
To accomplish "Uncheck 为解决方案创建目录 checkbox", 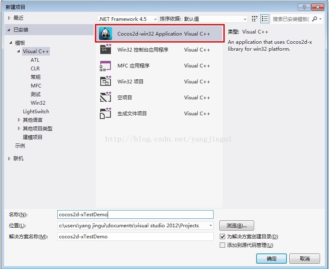I will [x=222, y=237].
